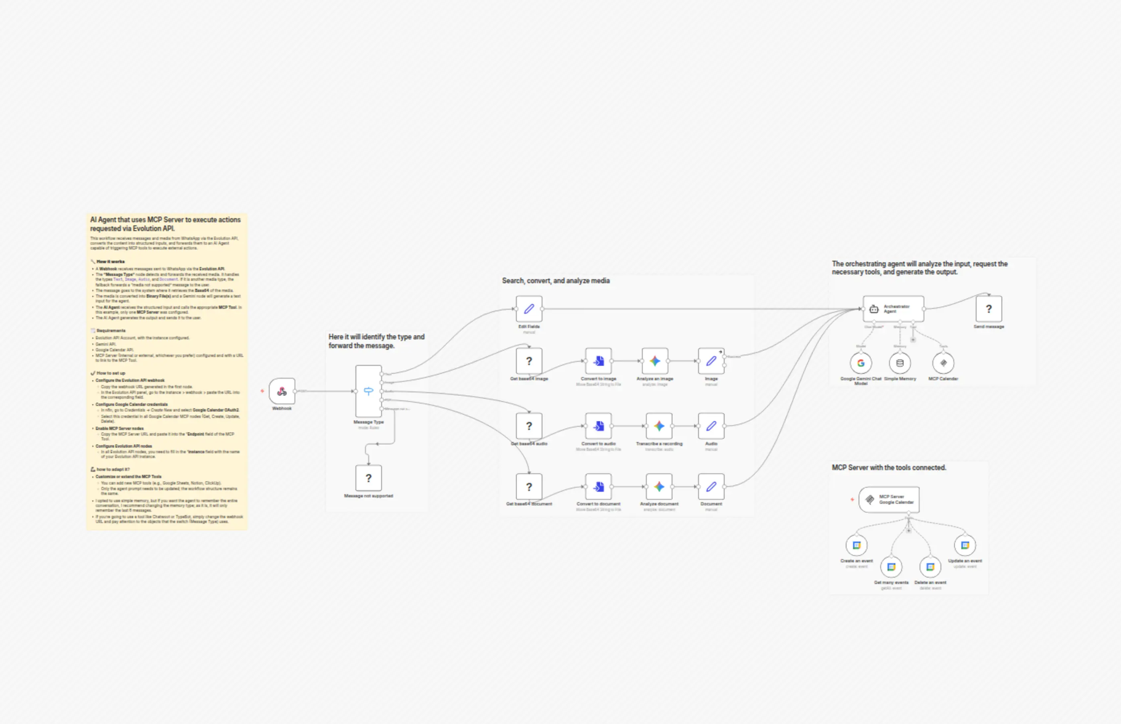The width and height of the screenshot is (1121, 724).
Task: Select the yellow sticky note with workflow description
Action: click(167, 372)
